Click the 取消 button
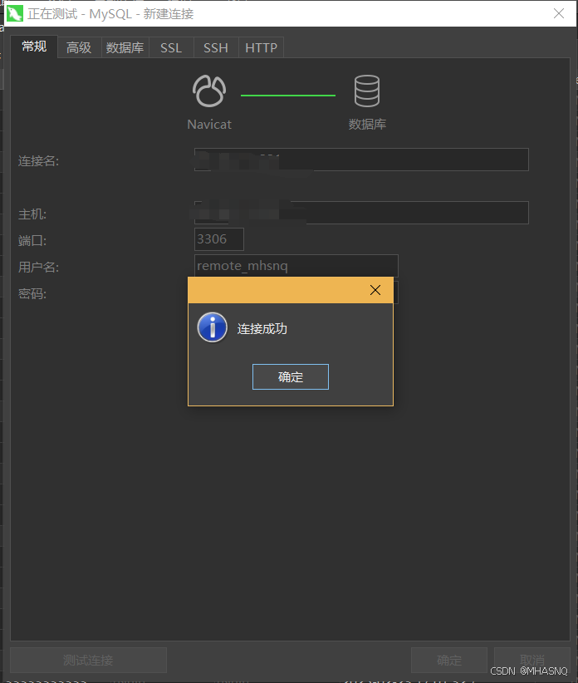 (x=532, y=660)
